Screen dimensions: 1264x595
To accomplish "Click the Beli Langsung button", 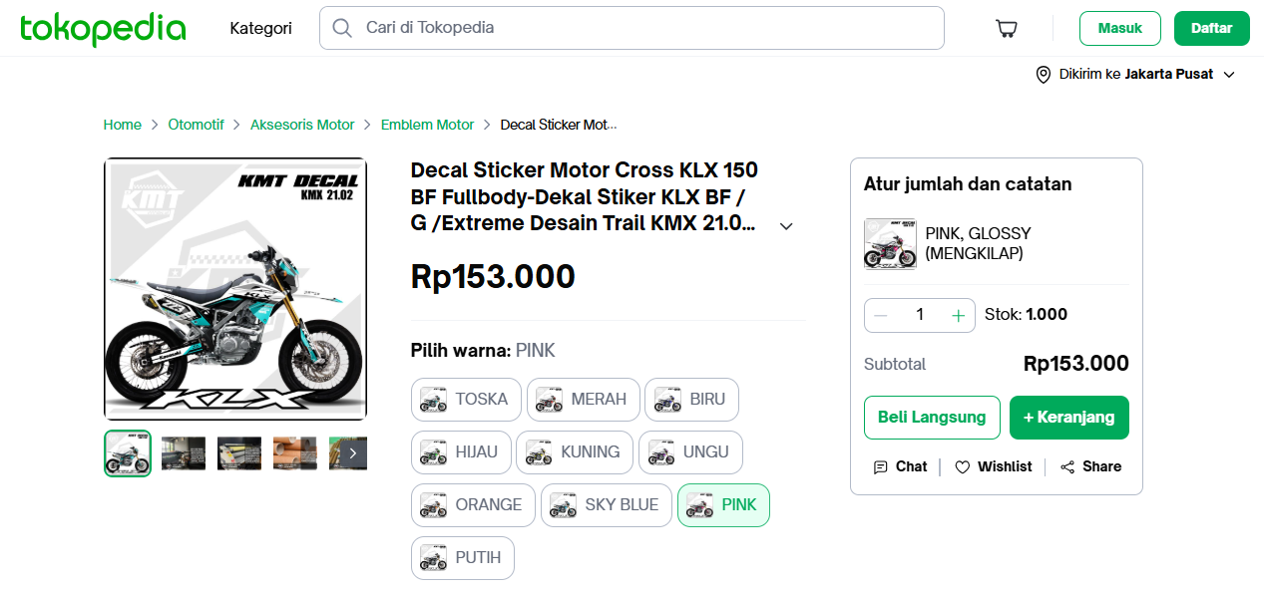I will (932, 418).
